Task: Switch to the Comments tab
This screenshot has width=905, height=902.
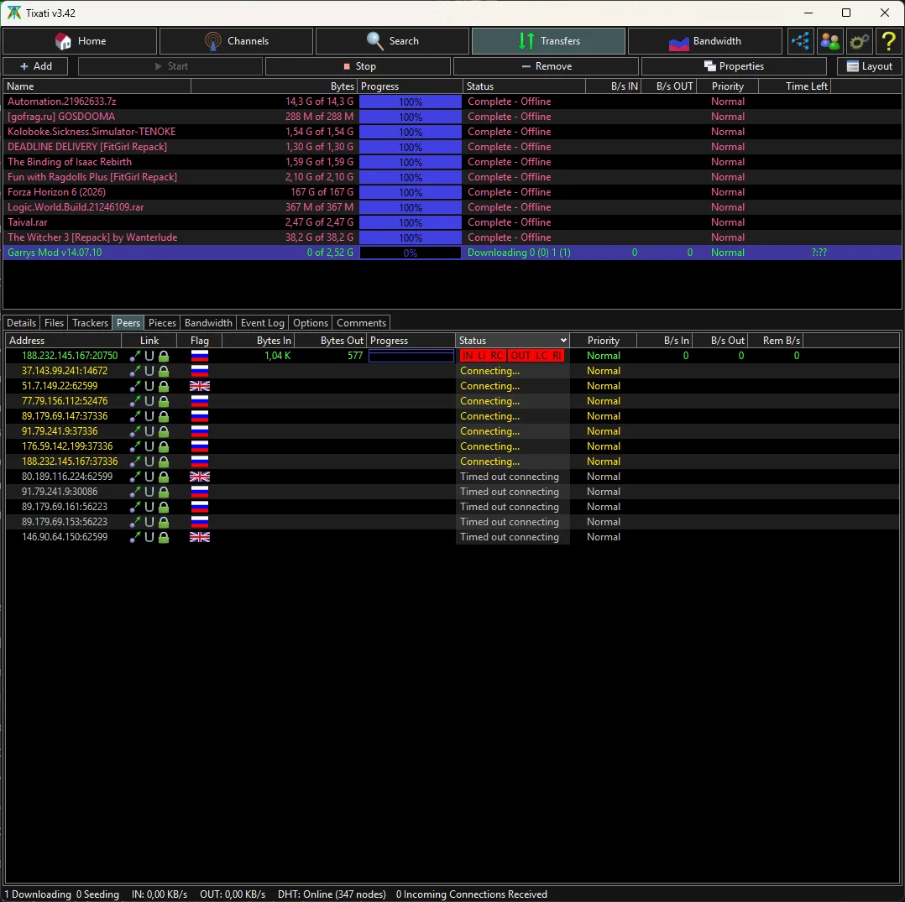Action: click(361, 323)
